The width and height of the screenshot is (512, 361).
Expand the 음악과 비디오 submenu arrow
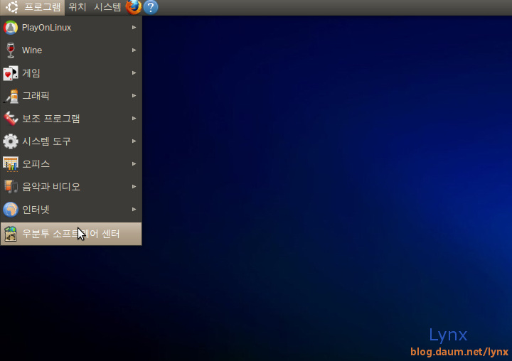click(x=134, y=187)
